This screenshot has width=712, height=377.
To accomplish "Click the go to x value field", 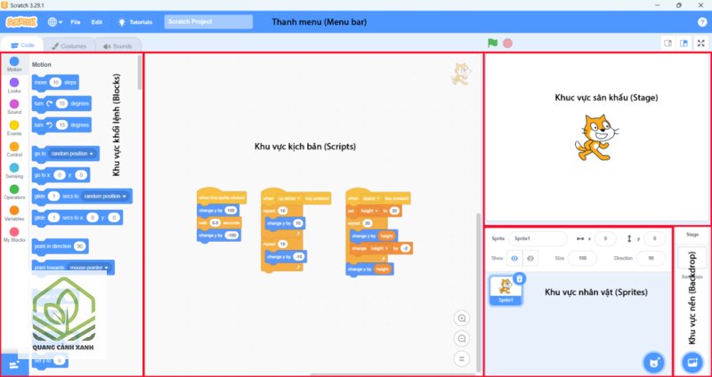I will pos(60,175).
